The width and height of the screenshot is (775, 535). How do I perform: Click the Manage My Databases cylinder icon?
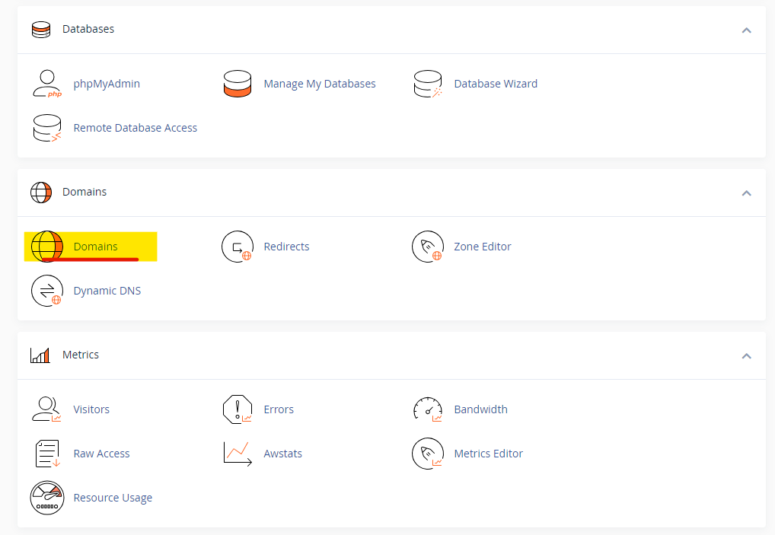[237, 84]
